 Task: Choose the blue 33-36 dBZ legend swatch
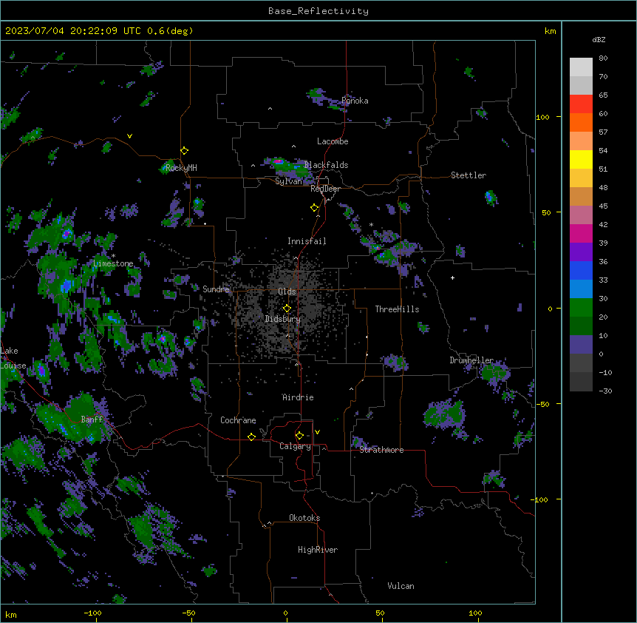(x=581, y=270)
